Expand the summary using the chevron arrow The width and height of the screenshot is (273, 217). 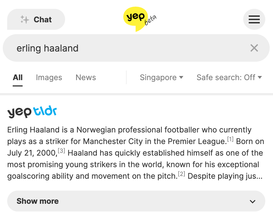click(252, 201)
